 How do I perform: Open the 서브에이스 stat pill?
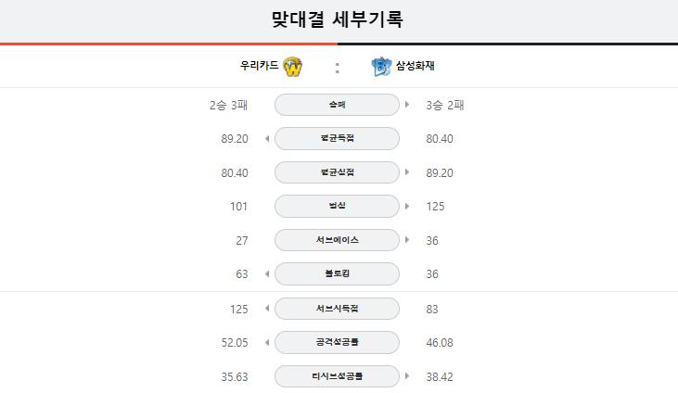337,240
